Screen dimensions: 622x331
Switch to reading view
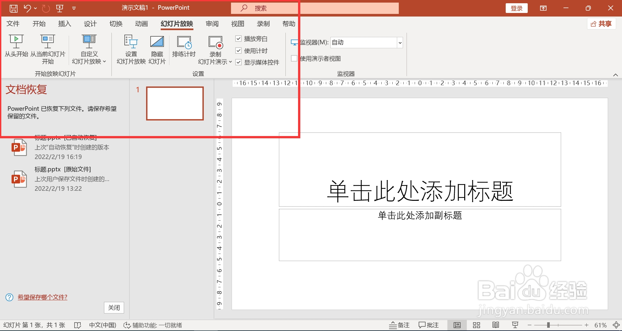point(496,325)
